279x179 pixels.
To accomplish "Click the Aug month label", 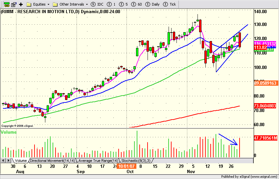I will 20,172.
